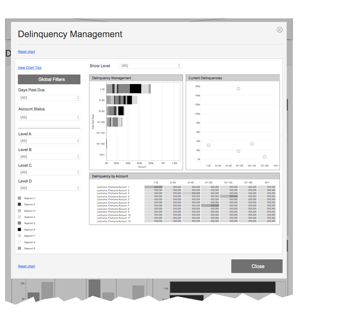Image resolution: width=344 pixels, height=324 pixels.
Task: Select the Segment 2 legend swatch
Action: 19,204
